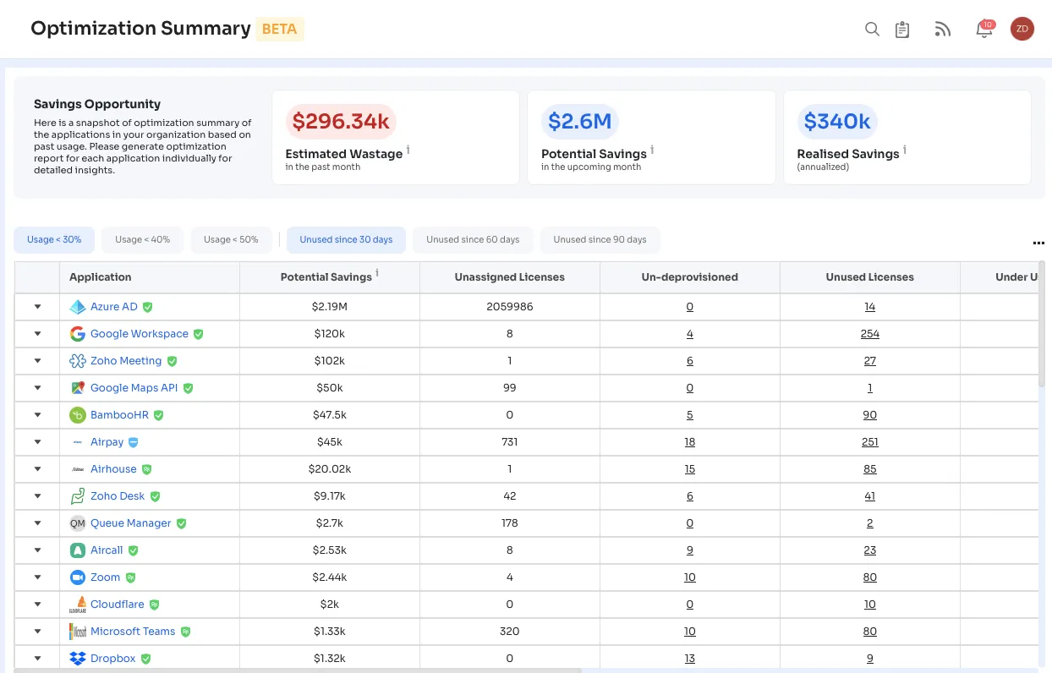Click the Google Workspace logo icon

(78, 334)
